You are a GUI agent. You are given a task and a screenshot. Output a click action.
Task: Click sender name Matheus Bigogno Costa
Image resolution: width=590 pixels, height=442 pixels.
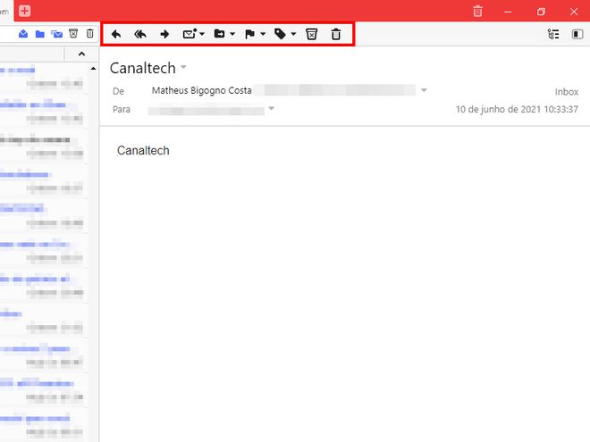[x=202, y=90]
